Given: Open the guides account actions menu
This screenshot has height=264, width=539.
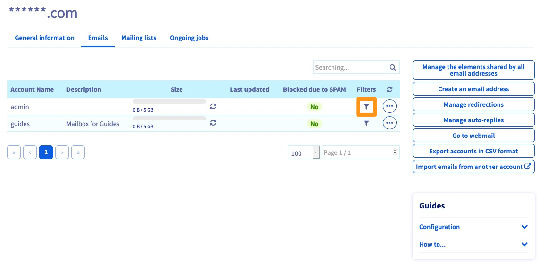Looking at the screenshot, I should tap(390, 123).
